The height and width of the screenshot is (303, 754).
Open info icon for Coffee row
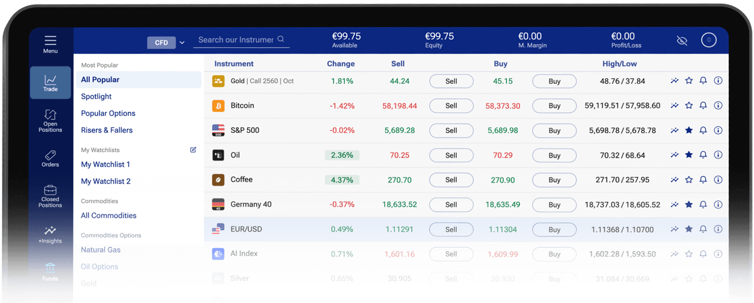(718, 180)
